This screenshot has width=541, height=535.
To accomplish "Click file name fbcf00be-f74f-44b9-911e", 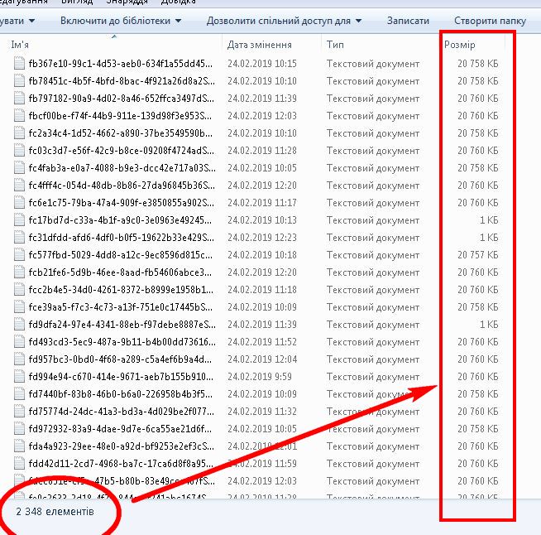I will pyautogui.click(x=120, y=116).
